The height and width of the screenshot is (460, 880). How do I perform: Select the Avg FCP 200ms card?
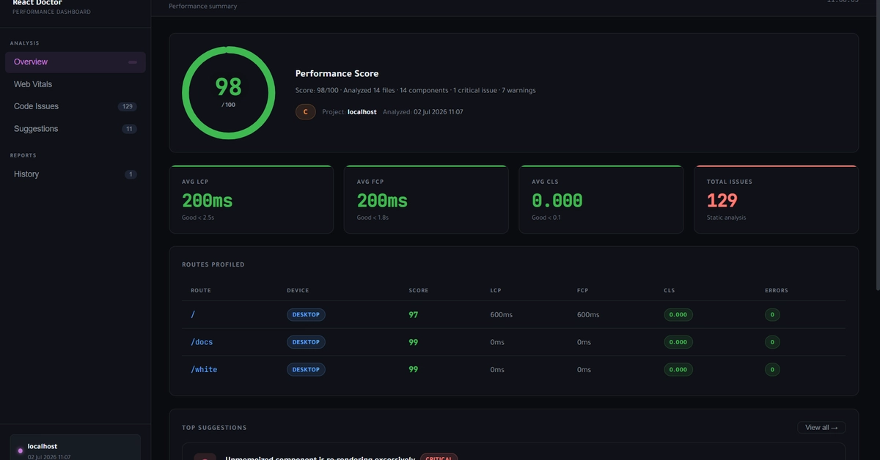pos(426,199)
